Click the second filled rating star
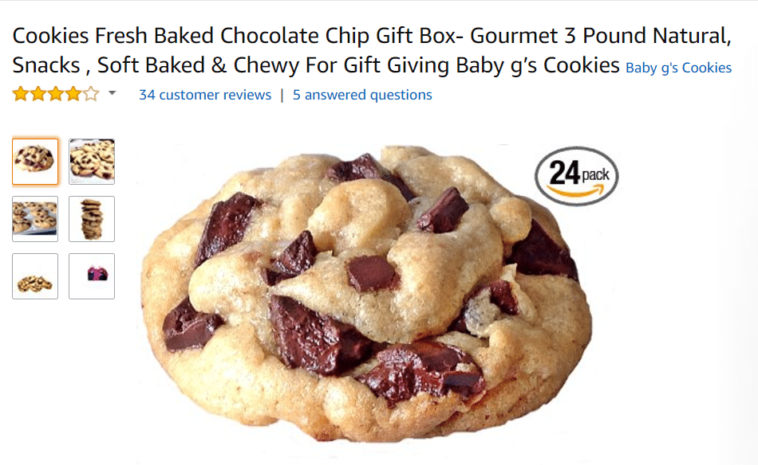758x465 pixels. (x=38, y=94)
